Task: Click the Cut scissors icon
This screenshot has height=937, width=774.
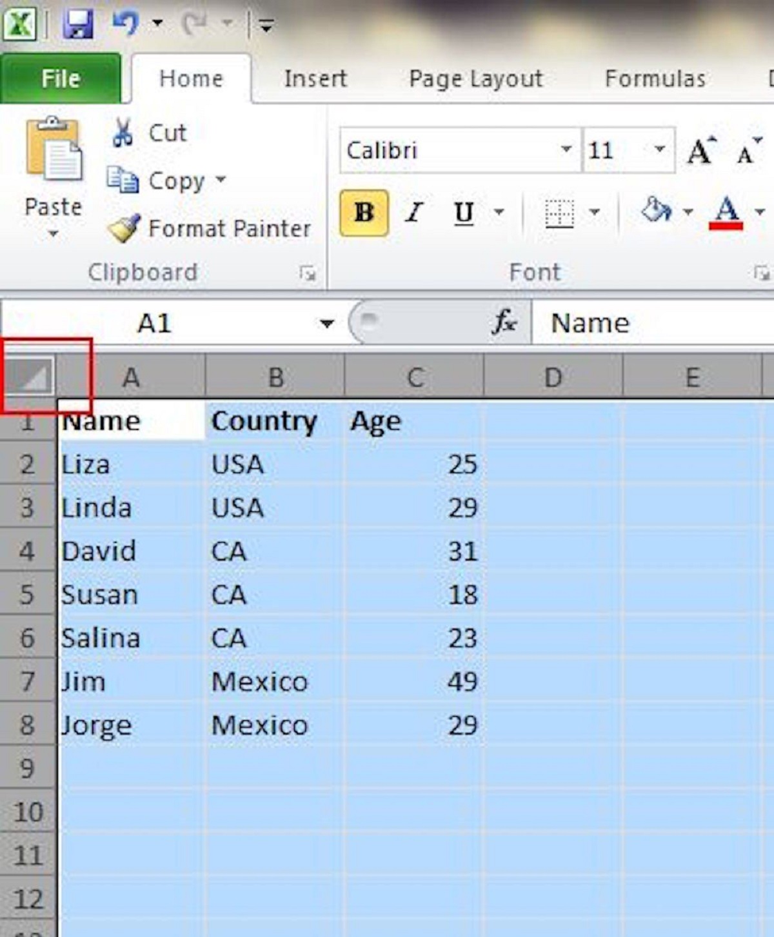Action: pos(123,132)
